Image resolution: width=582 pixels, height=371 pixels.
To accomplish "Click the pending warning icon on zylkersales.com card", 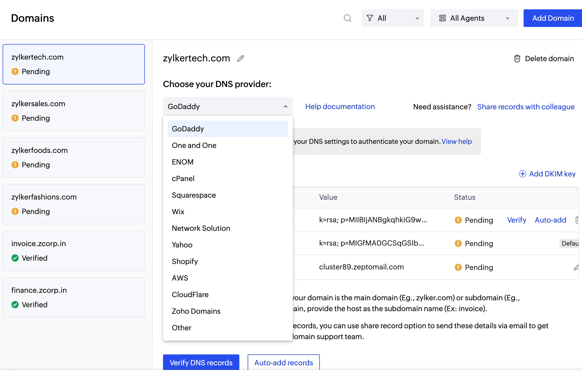I will tap(15, 118).
